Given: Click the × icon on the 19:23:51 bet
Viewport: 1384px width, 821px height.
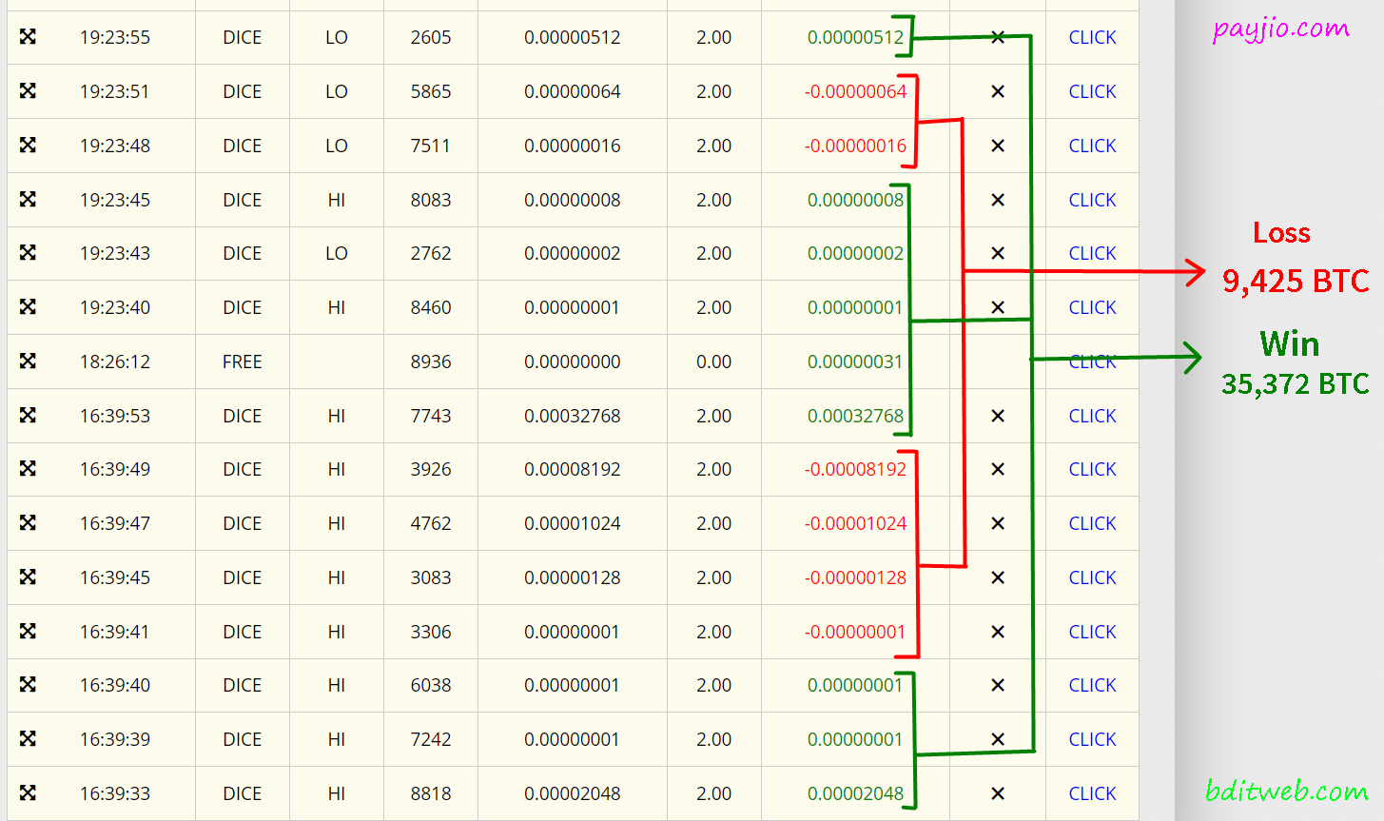Looking at the screenshot, I should click(x=999, y=91).
